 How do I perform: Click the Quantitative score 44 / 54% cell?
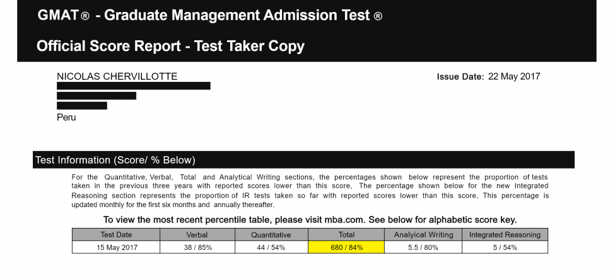tap(271, 247)
